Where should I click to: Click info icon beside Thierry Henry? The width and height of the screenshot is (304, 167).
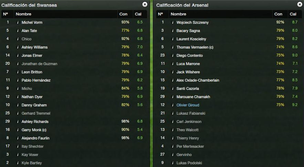pos(173,138)
